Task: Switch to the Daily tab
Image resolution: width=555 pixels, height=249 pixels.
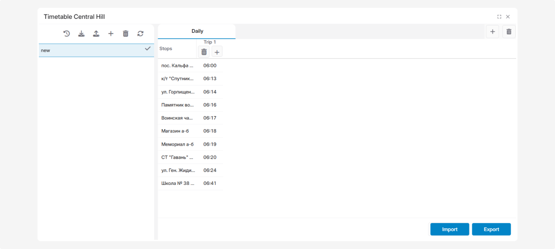Action: coord(197,31)
